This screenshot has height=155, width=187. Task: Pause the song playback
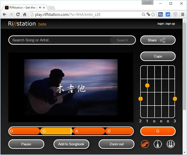(x=26, y=144)
